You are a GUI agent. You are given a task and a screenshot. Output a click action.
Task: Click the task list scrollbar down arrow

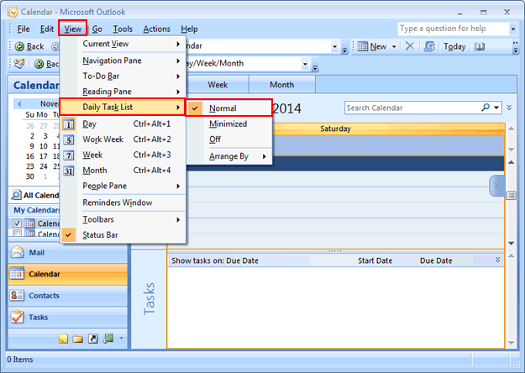pos(511,343)
